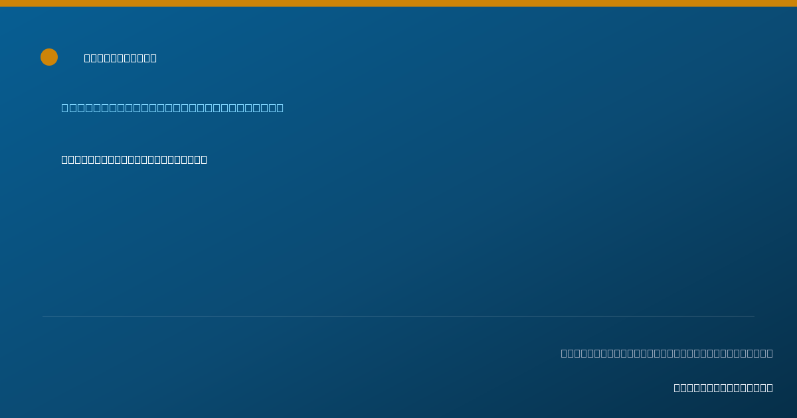The height and width of the screenshot is (418, 797).
Task: Select the white header text beside orange circle
Action: tap(120, 58)
